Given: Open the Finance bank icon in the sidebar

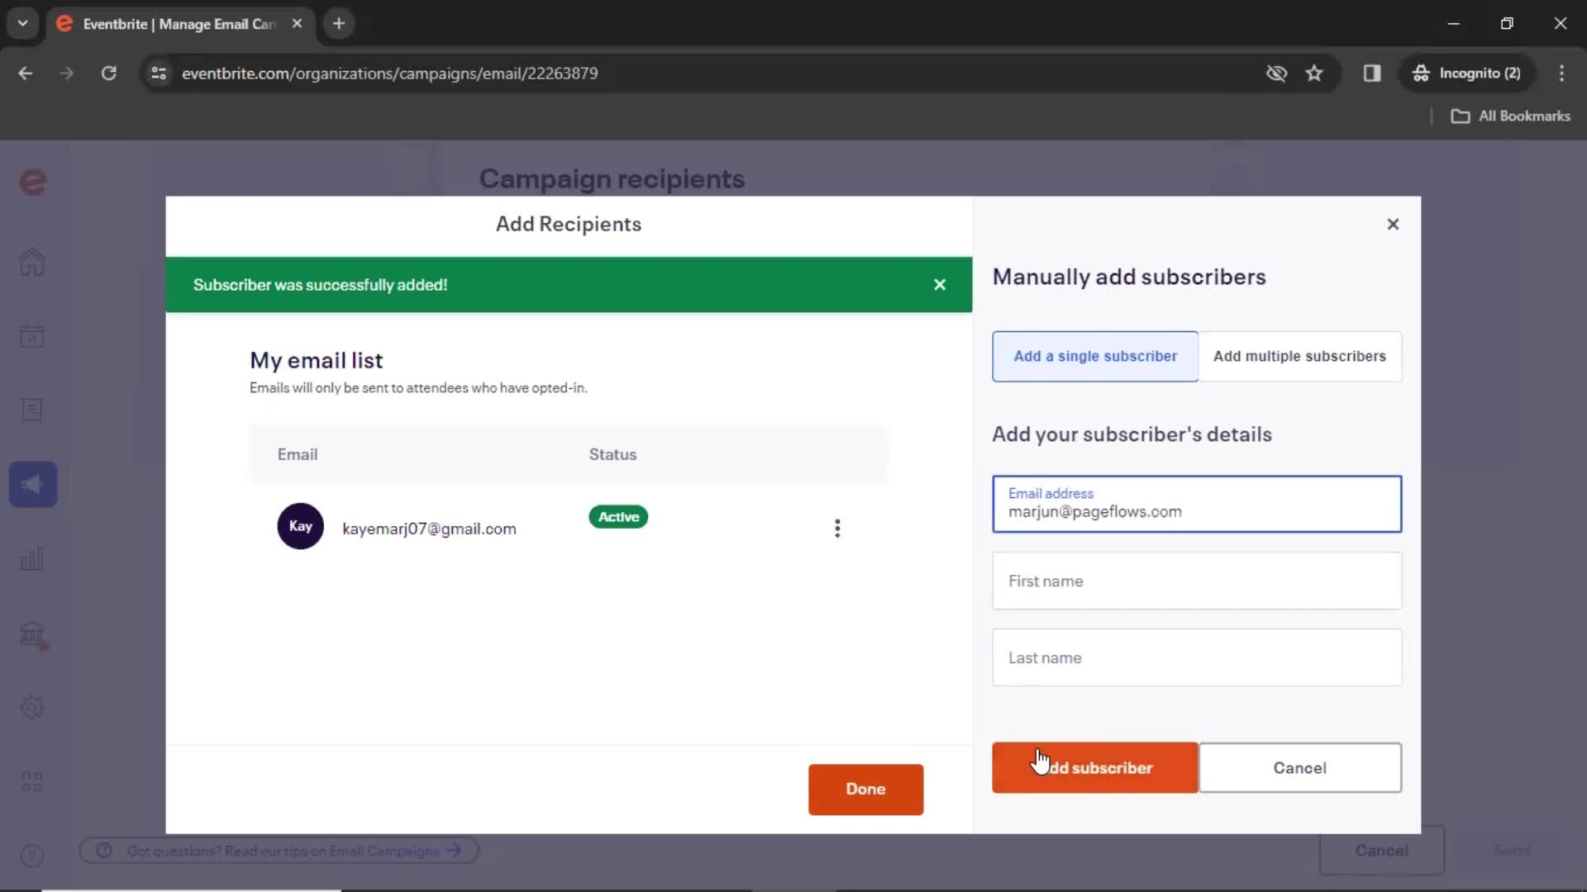Looking at the screenshot, I should coord(32,634).
